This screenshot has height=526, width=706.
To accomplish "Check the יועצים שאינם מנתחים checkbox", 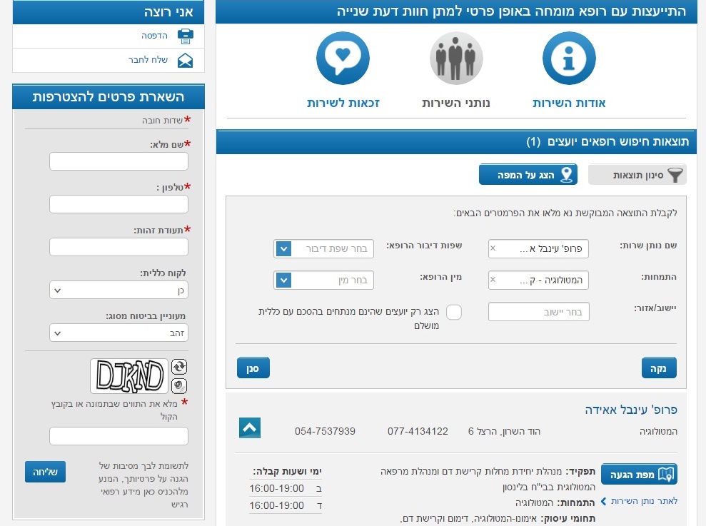I will point(453,312).
